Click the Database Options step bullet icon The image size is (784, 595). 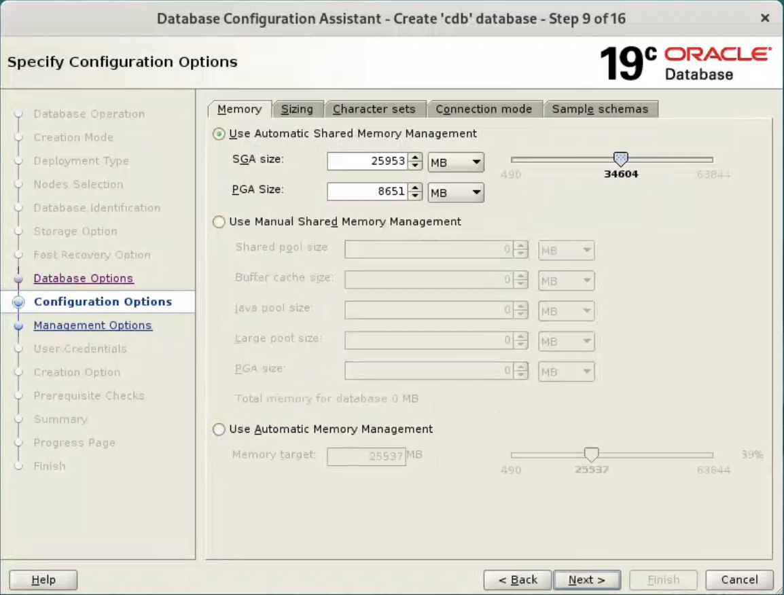click(x=18, y=279)
